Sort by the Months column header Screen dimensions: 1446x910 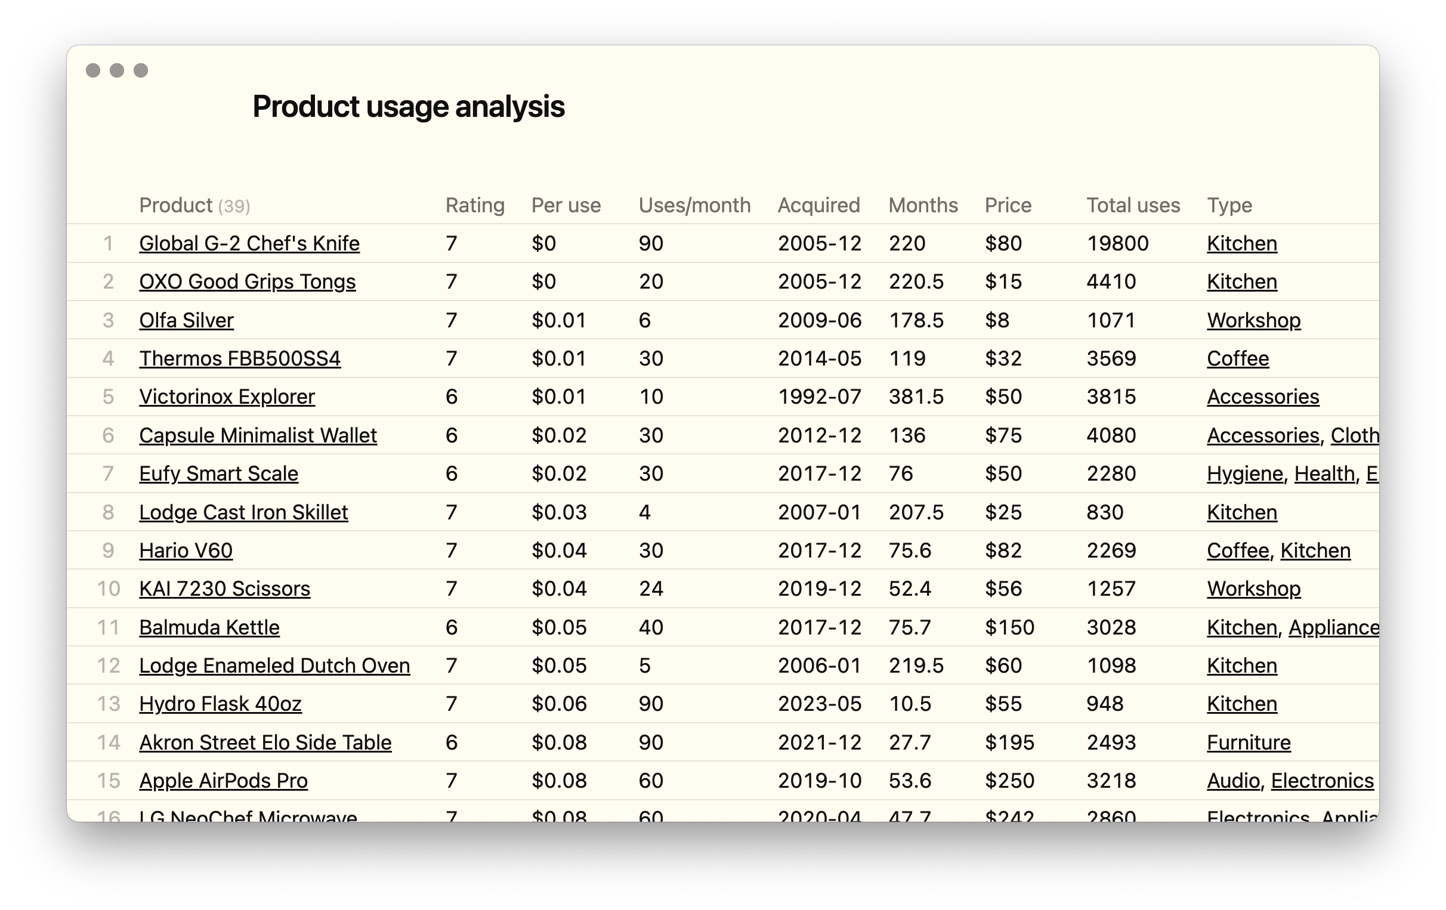pos(923,205)
